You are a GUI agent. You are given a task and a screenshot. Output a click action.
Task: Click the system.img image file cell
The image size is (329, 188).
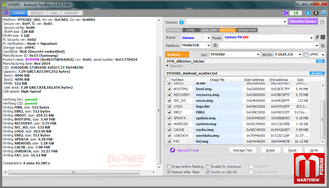tap(217, 124)
